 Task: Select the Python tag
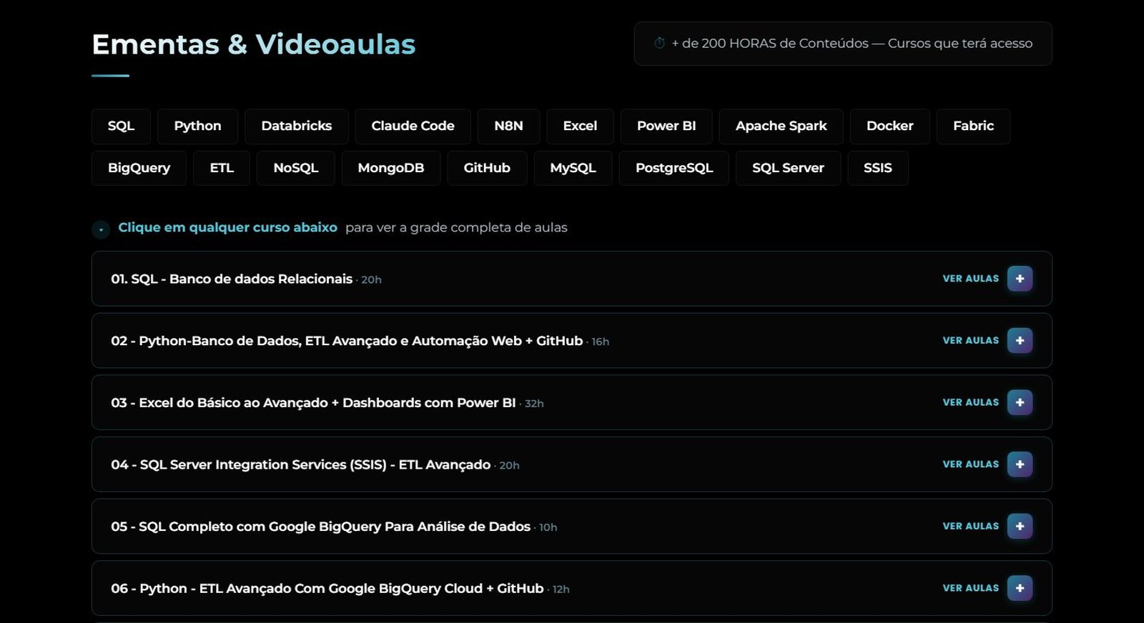pos(197,126)
